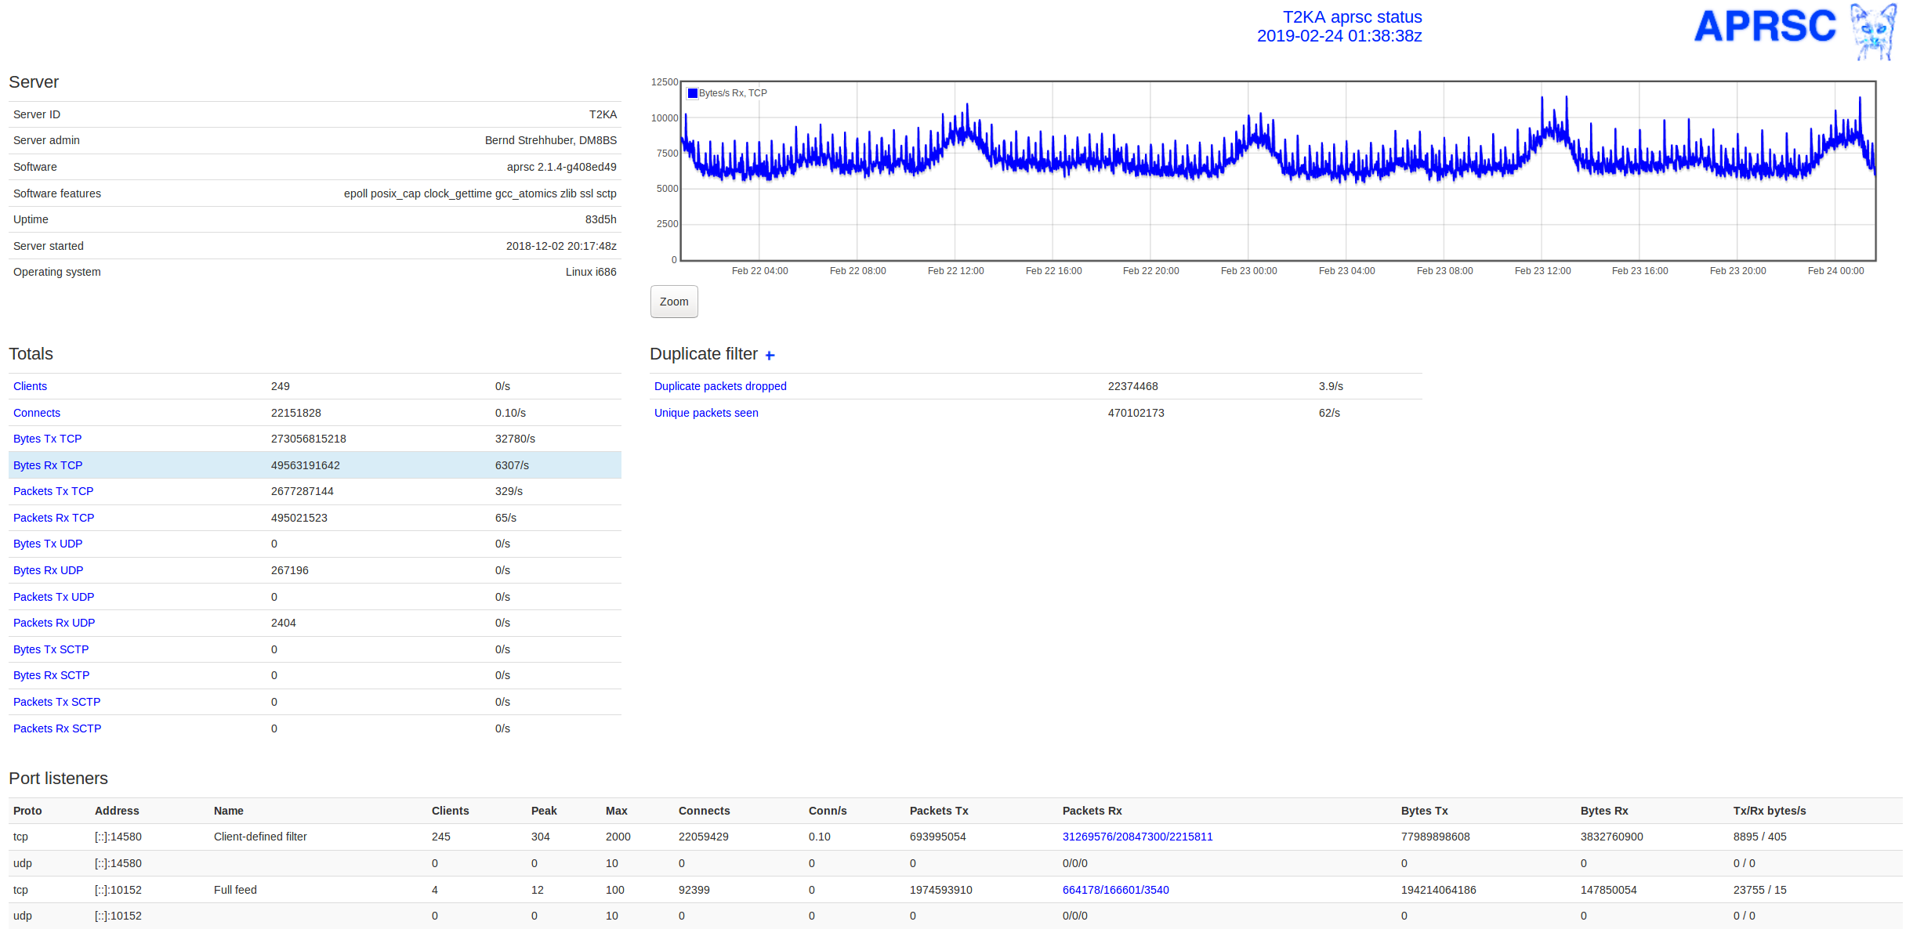1913x929 pixels.
Task: Open the Packets Rx TCP link
Action: (x=53, y=518)
